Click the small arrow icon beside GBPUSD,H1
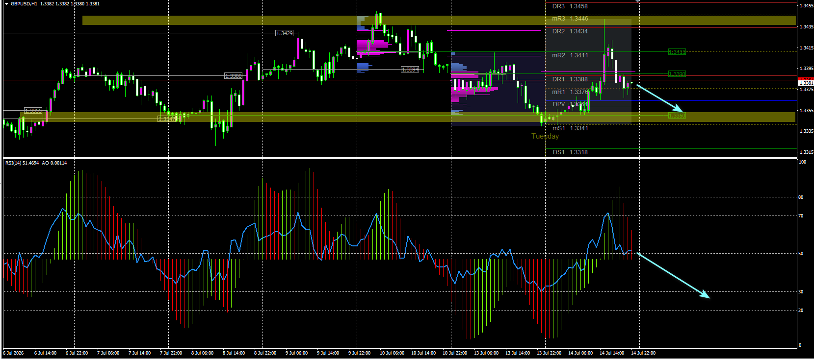The height and width of the screenshot is (359, 814). (x=7, y=3)
